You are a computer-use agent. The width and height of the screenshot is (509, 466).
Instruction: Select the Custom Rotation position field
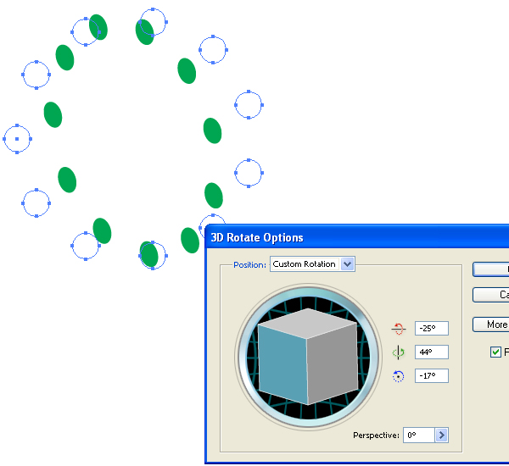click(x=312, y=264)
